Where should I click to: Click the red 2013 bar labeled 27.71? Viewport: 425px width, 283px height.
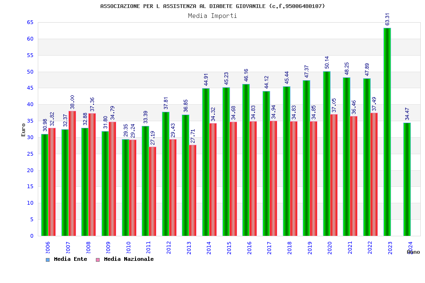click(193, 191)
